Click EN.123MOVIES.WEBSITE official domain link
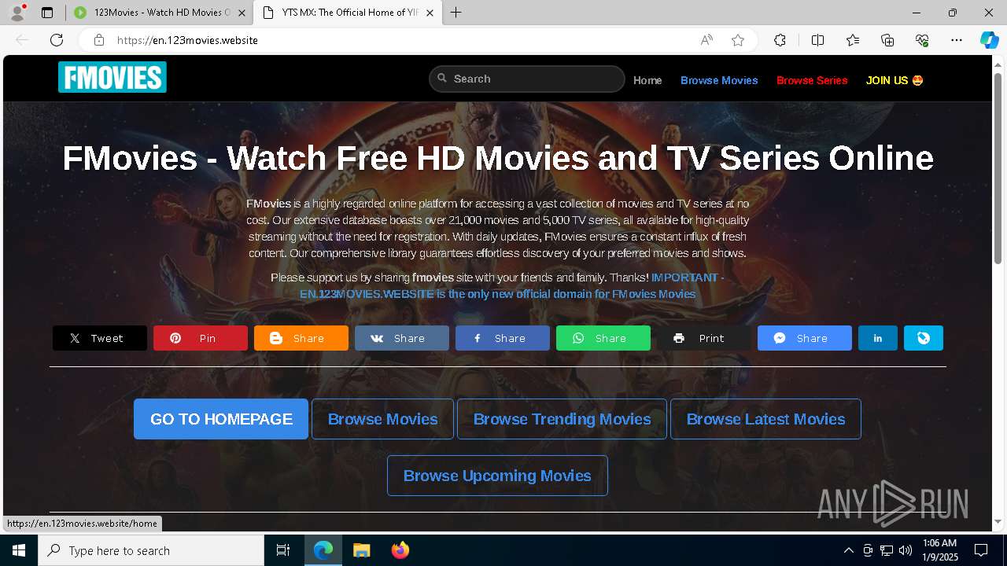Viewport: 1007px width, 566px height. coord(497,294)
